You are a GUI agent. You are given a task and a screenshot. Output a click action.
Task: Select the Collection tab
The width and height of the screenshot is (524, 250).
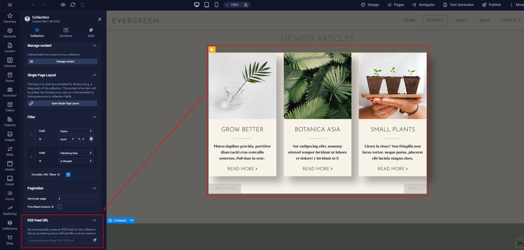click(37, 33)
